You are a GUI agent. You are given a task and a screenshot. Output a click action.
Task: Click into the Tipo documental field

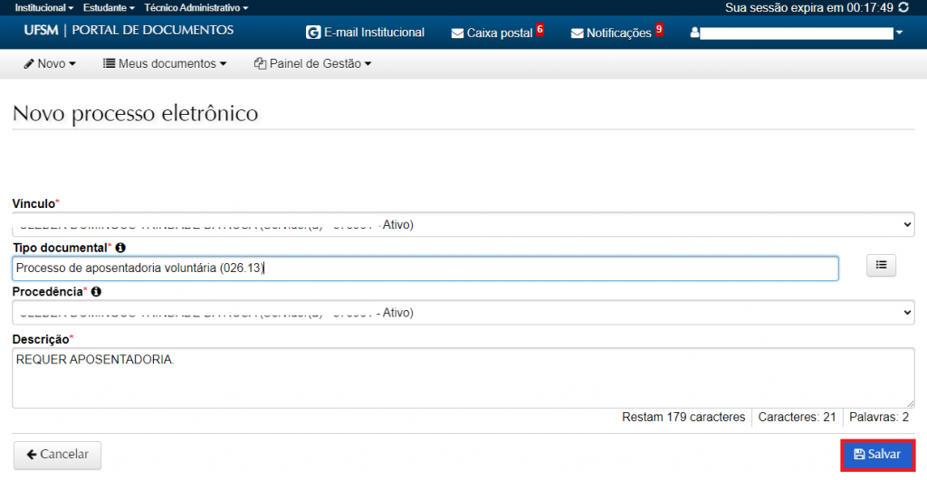click(x=425, y=268)
